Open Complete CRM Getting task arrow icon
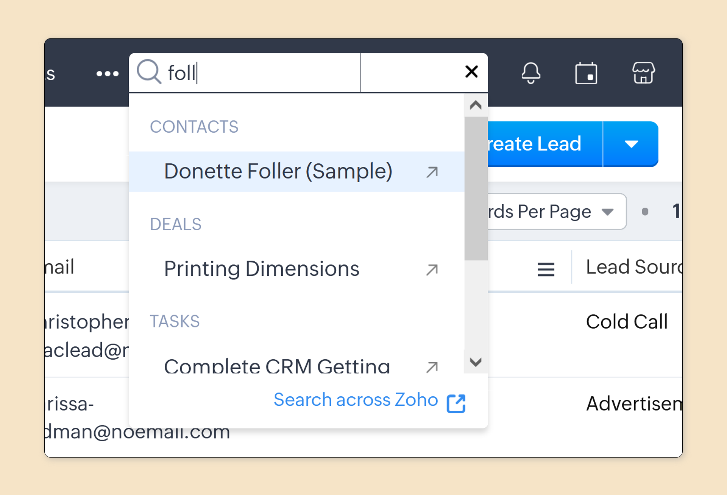Screen dimensions: 727x495 point(432,367)
